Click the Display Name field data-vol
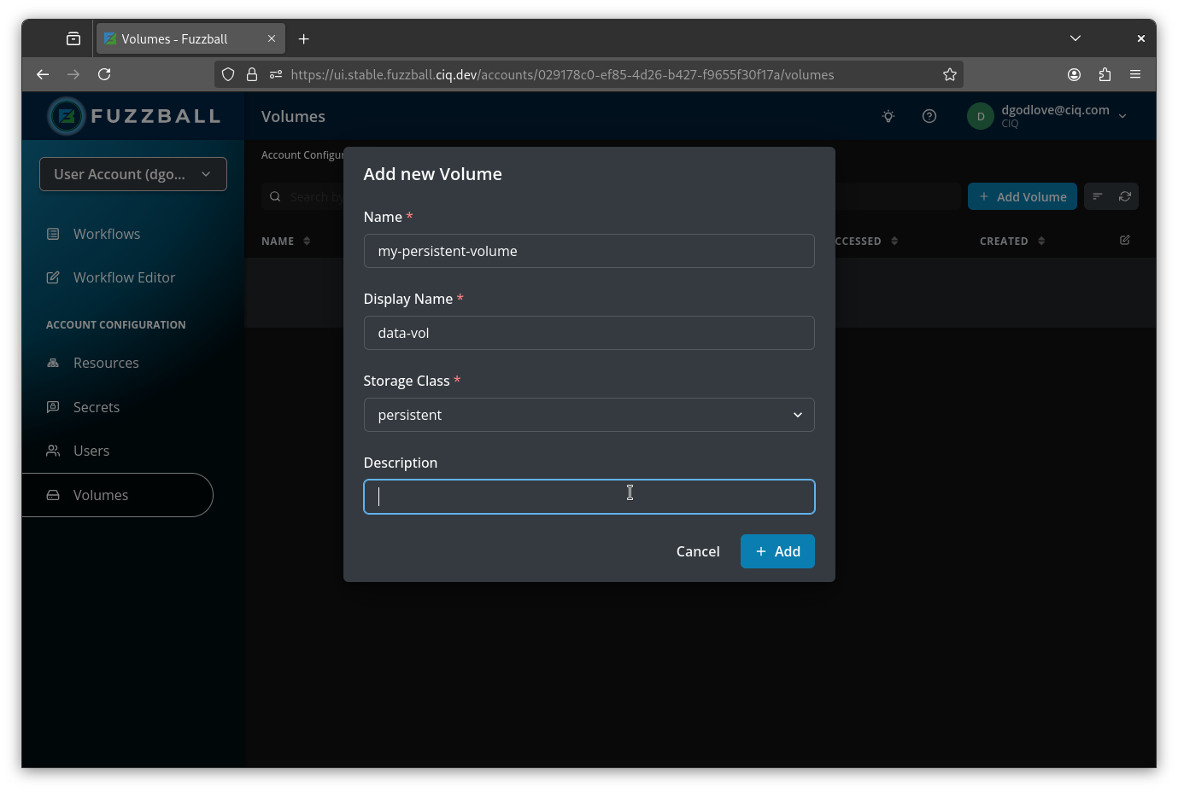Image resolution: width=1178 pixels, height=792 pixels. click(589, 333)
